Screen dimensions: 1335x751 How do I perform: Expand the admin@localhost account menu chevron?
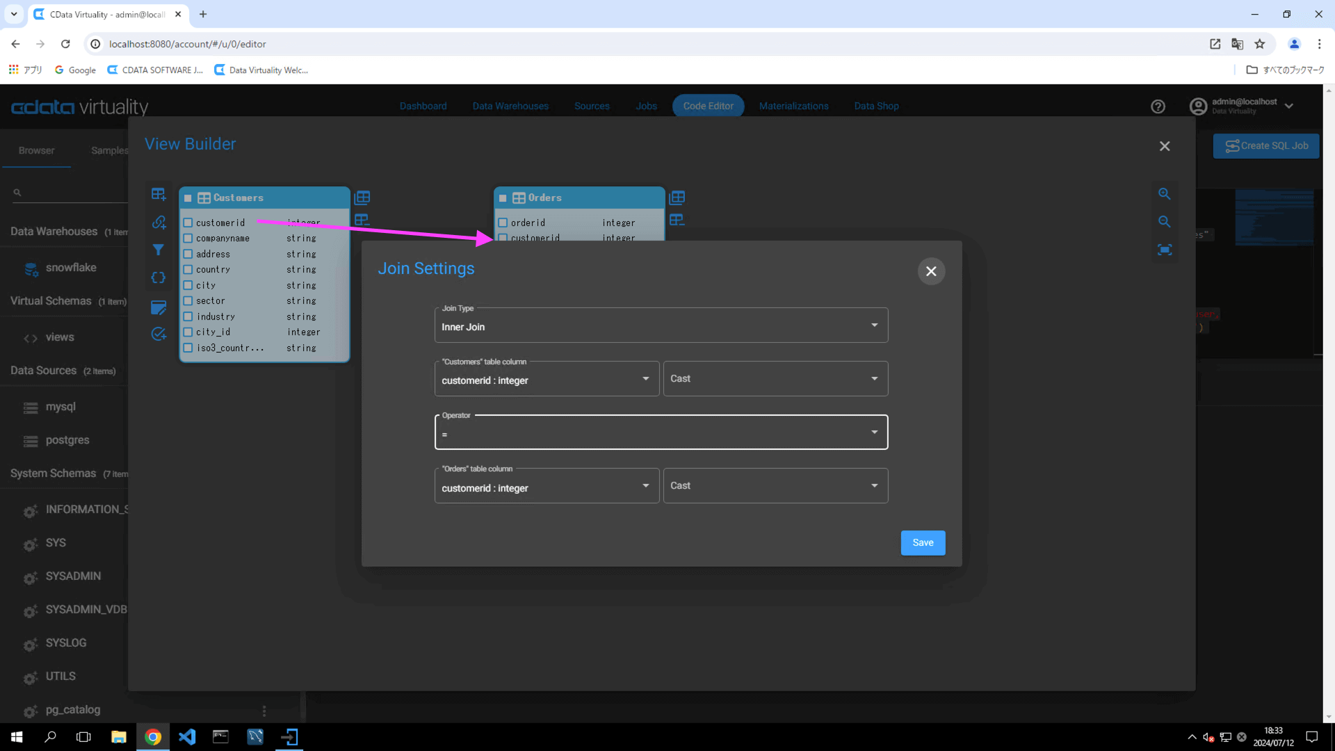point(1289,106)
